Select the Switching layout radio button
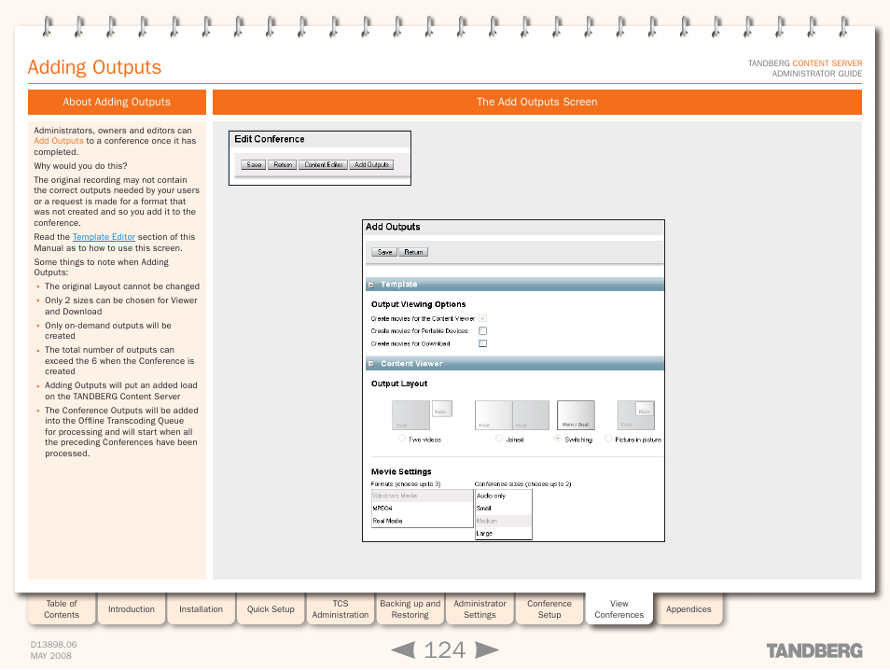The image size is (890, 670). [558, 439]
